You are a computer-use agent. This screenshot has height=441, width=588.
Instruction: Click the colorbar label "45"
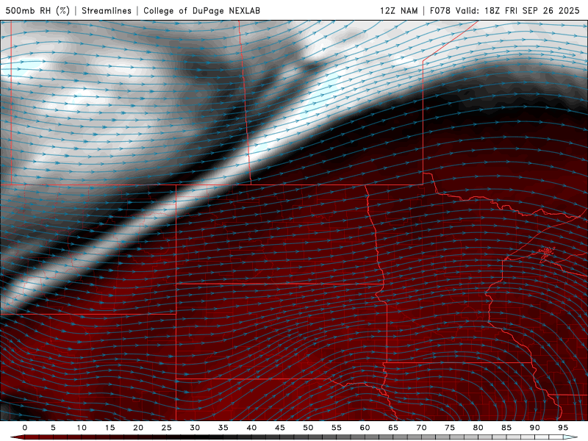[280, 428]
